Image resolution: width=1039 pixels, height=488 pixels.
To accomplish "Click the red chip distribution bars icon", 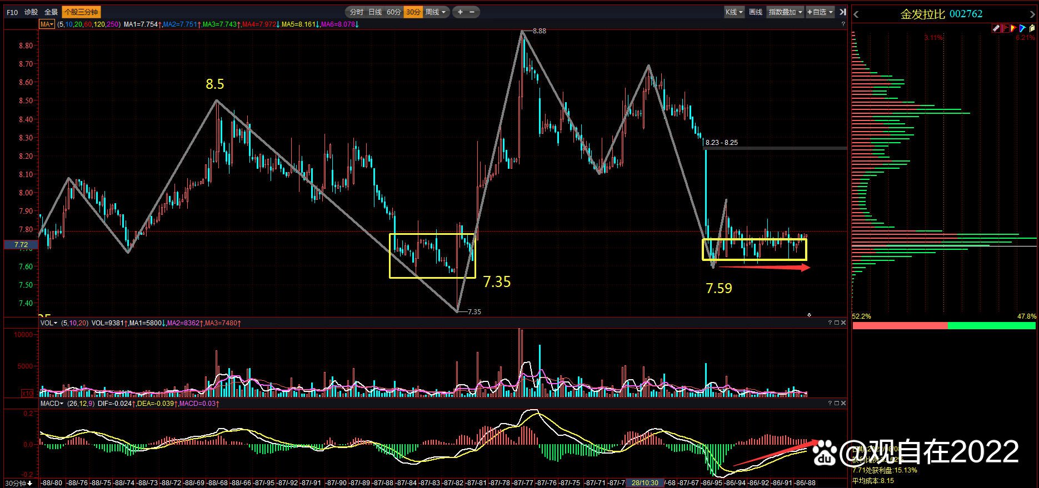I will [1005, 28].
